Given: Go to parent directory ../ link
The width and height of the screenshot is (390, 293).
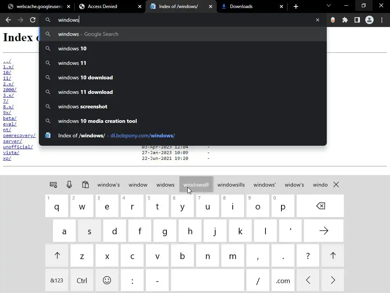Looking at the screenshot, I should click(7, 61).
